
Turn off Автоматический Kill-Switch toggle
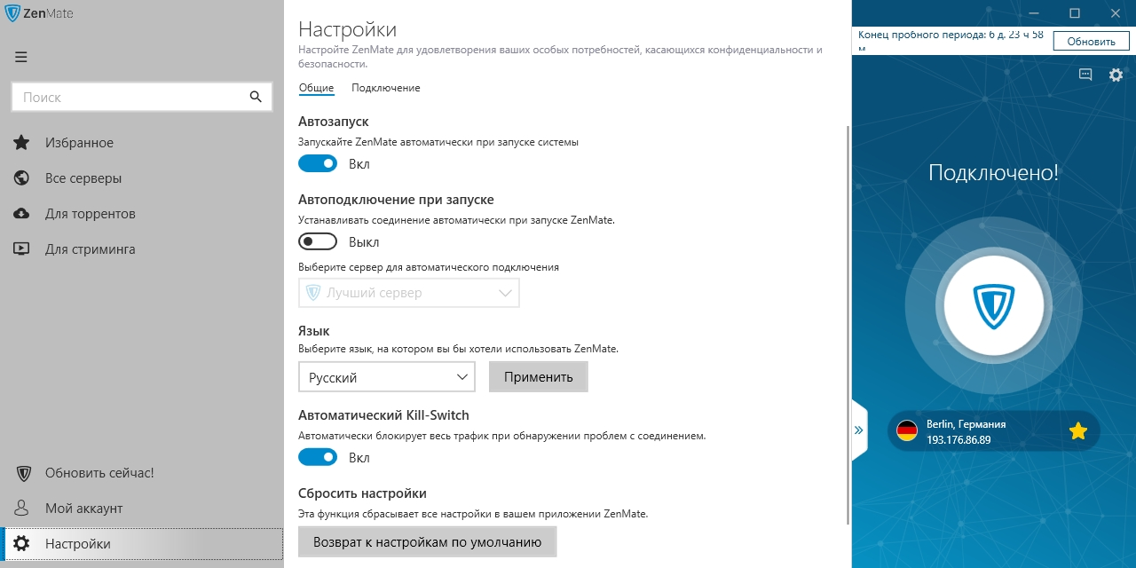[x=318, y=457]
